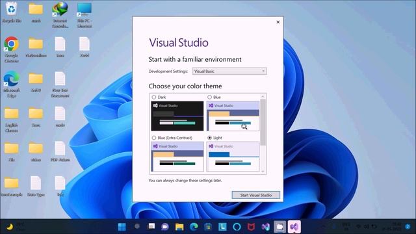Viewport: 416px width, 234px height.
Task: Open the clock and date in the tray
Action: pyautogui.click(x=393, y=227)
